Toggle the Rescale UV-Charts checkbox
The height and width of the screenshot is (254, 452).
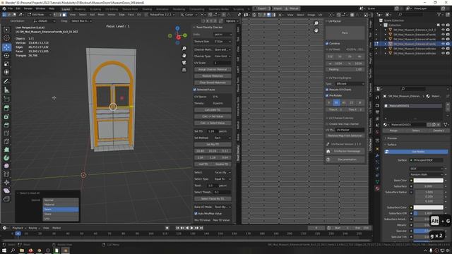327,90
